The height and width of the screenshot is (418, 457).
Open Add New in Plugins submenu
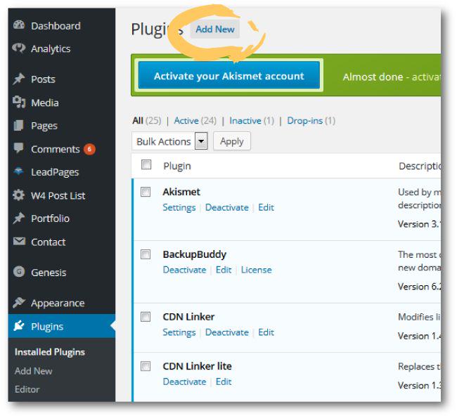[34, 371]
